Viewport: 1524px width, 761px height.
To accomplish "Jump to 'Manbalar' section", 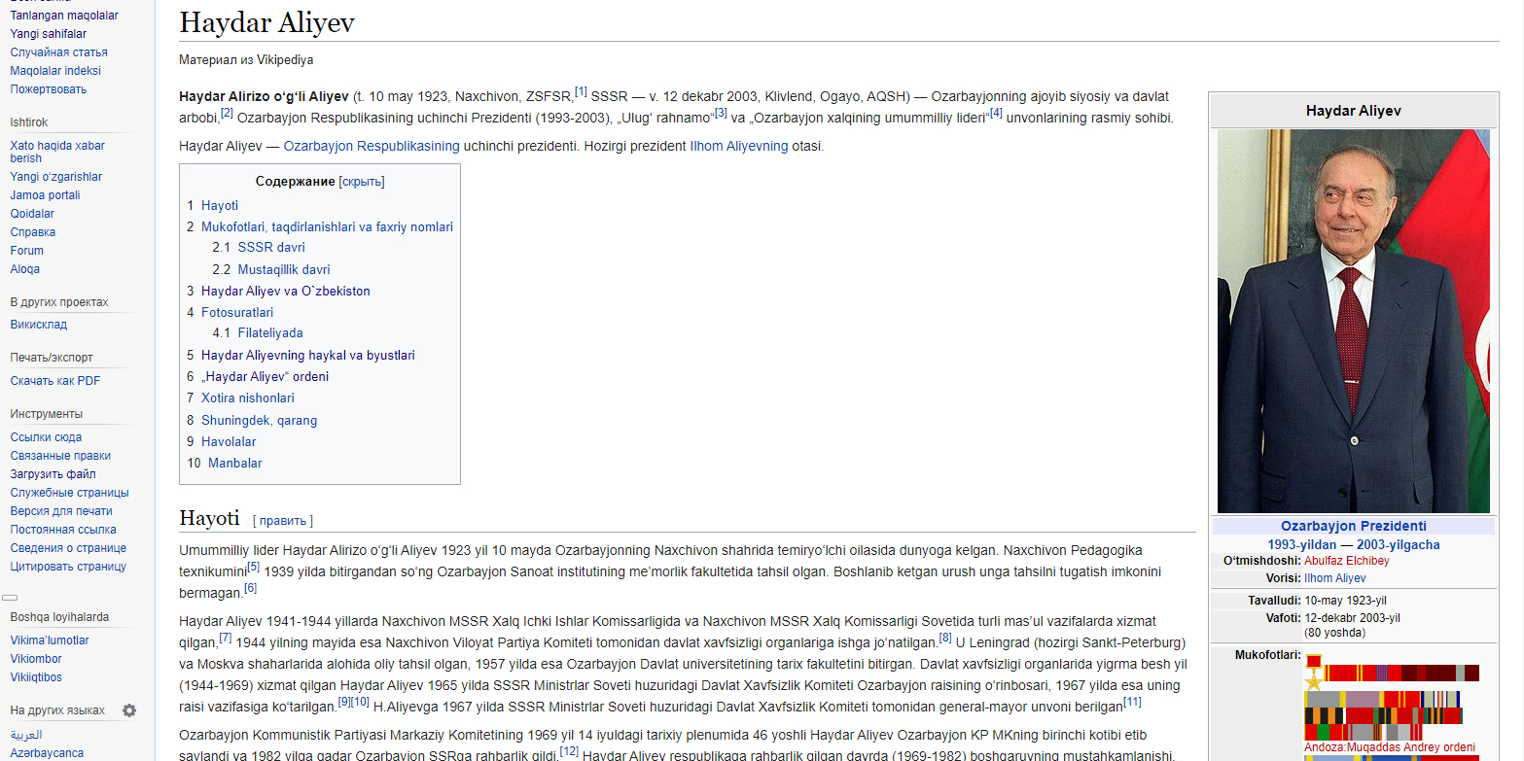I will coord(235,464).
